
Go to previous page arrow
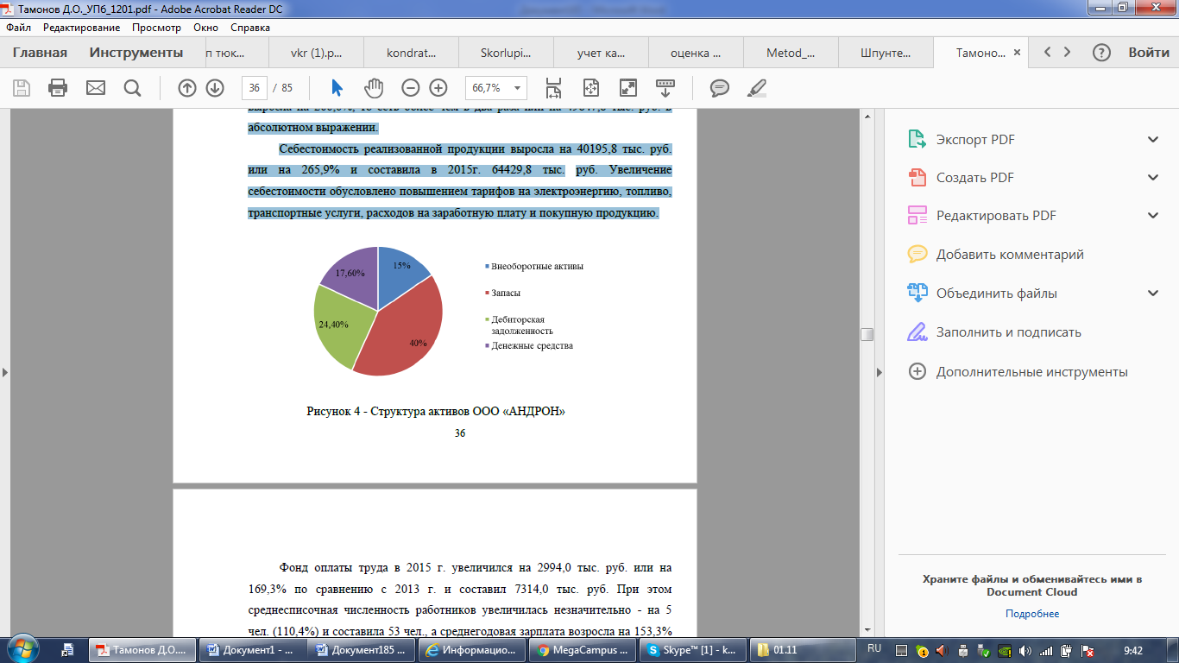pyautogui.click(x=187, y=88)
